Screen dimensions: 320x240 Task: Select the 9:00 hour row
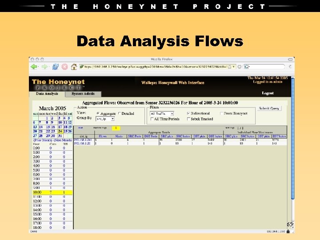tap(52, 188)
